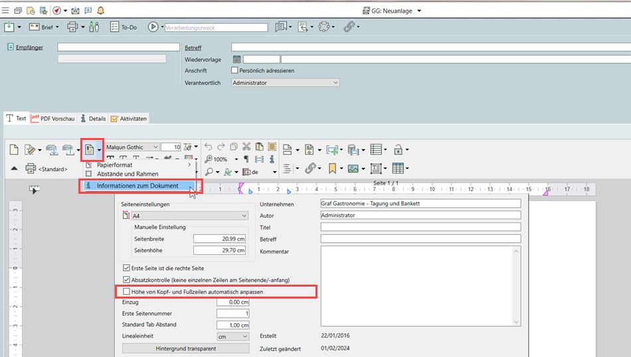Viewport: 631px width, 357px height.
Task: Click the new blank document icon
Action: 13,149
